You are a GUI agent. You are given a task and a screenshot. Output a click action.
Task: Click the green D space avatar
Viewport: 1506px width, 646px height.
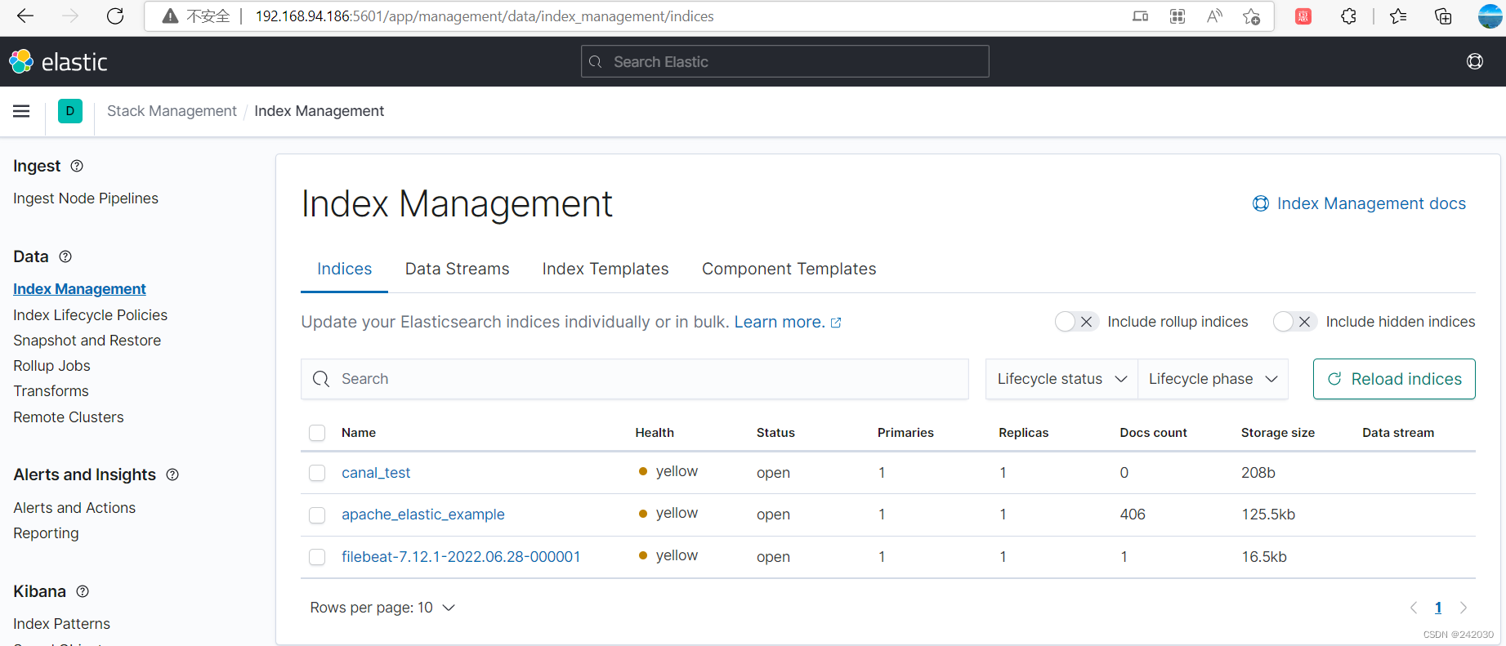[70, 111]
